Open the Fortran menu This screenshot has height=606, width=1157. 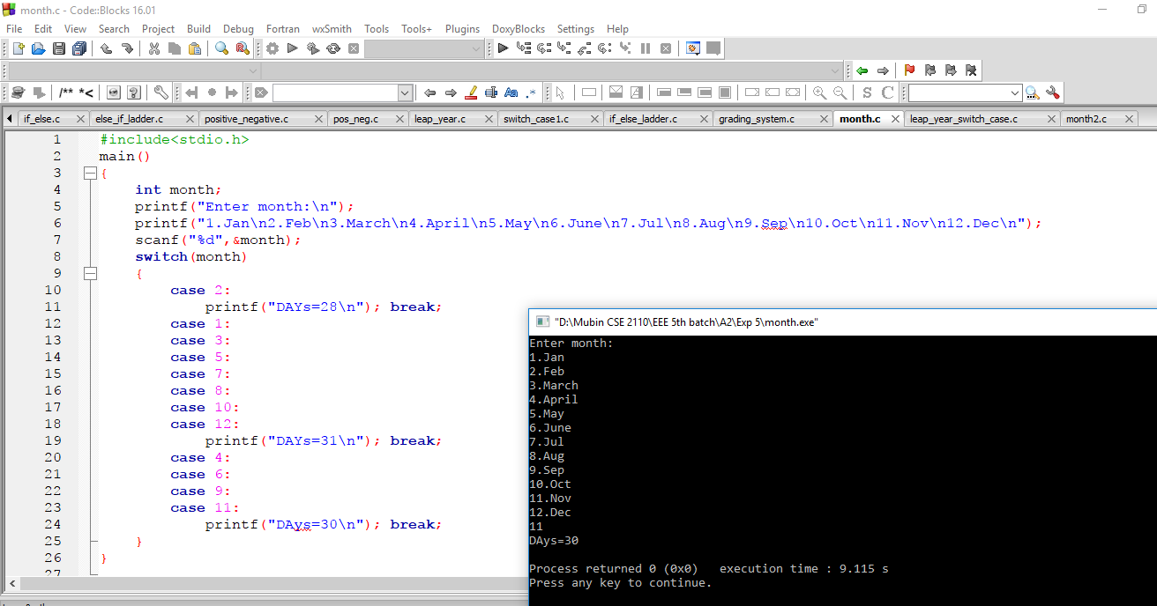coord(282,28)
